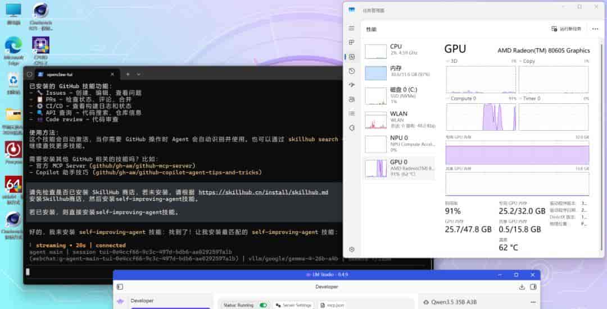The height and width of the screenshot is (309, 607).
Task: Click the '91%' utilization value
Action: tap(452, 211)
